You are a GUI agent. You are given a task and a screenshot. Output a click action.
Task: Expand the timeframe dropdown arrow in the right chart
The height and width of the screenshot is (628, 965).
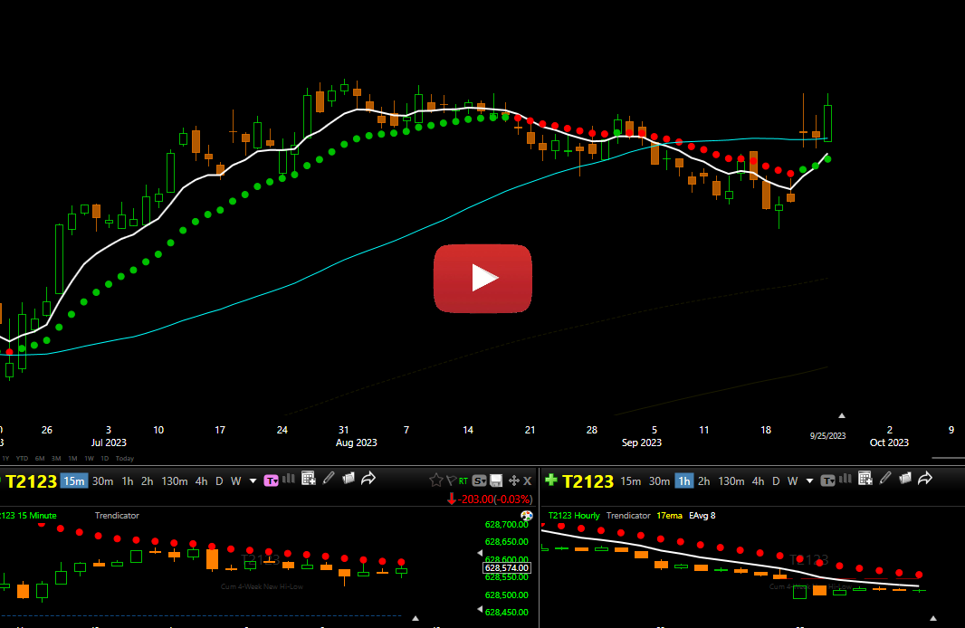click(810, 481)
